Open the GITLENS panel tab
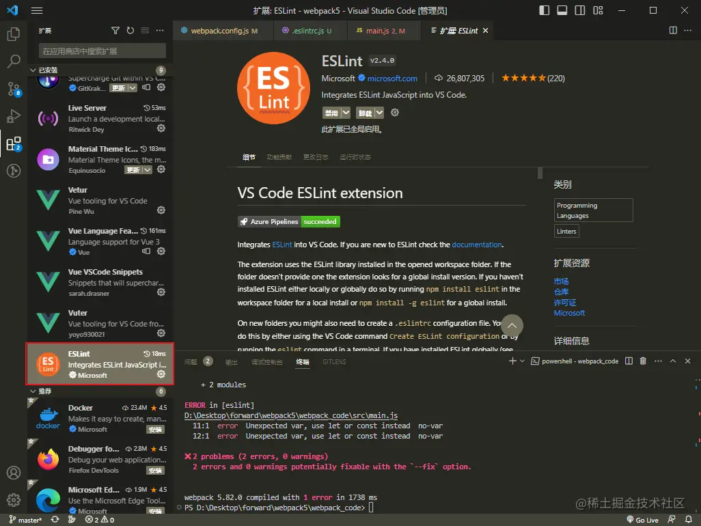The image size is (701, 526). [x=334, y=362]
